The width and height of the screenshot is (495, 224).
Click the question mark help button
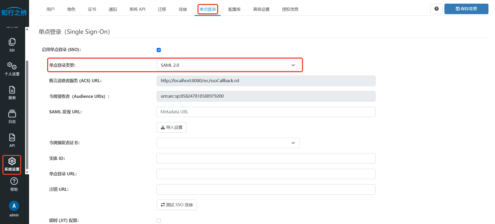pyautogui.click(x=436, y=9)
